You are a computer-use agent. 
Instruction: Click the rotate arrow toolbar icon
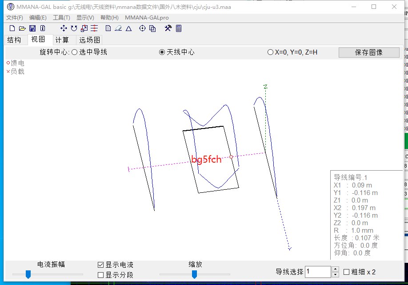[74, 28]
